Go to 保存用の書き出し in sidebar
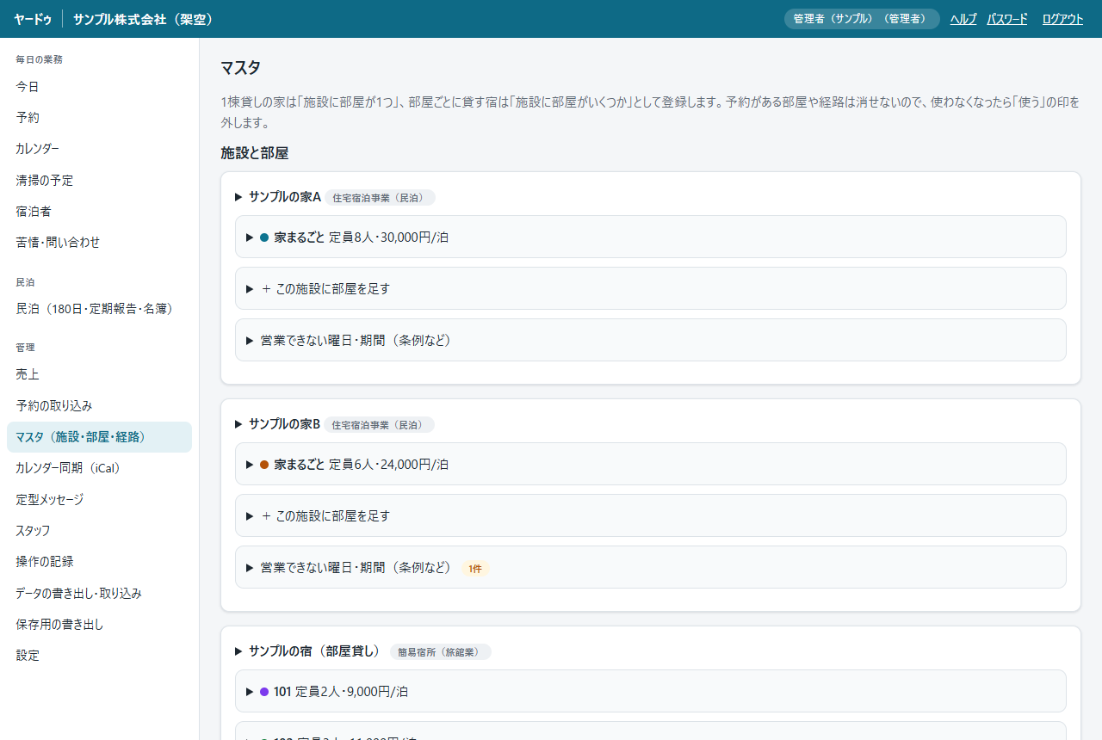 tap(99, 624)
